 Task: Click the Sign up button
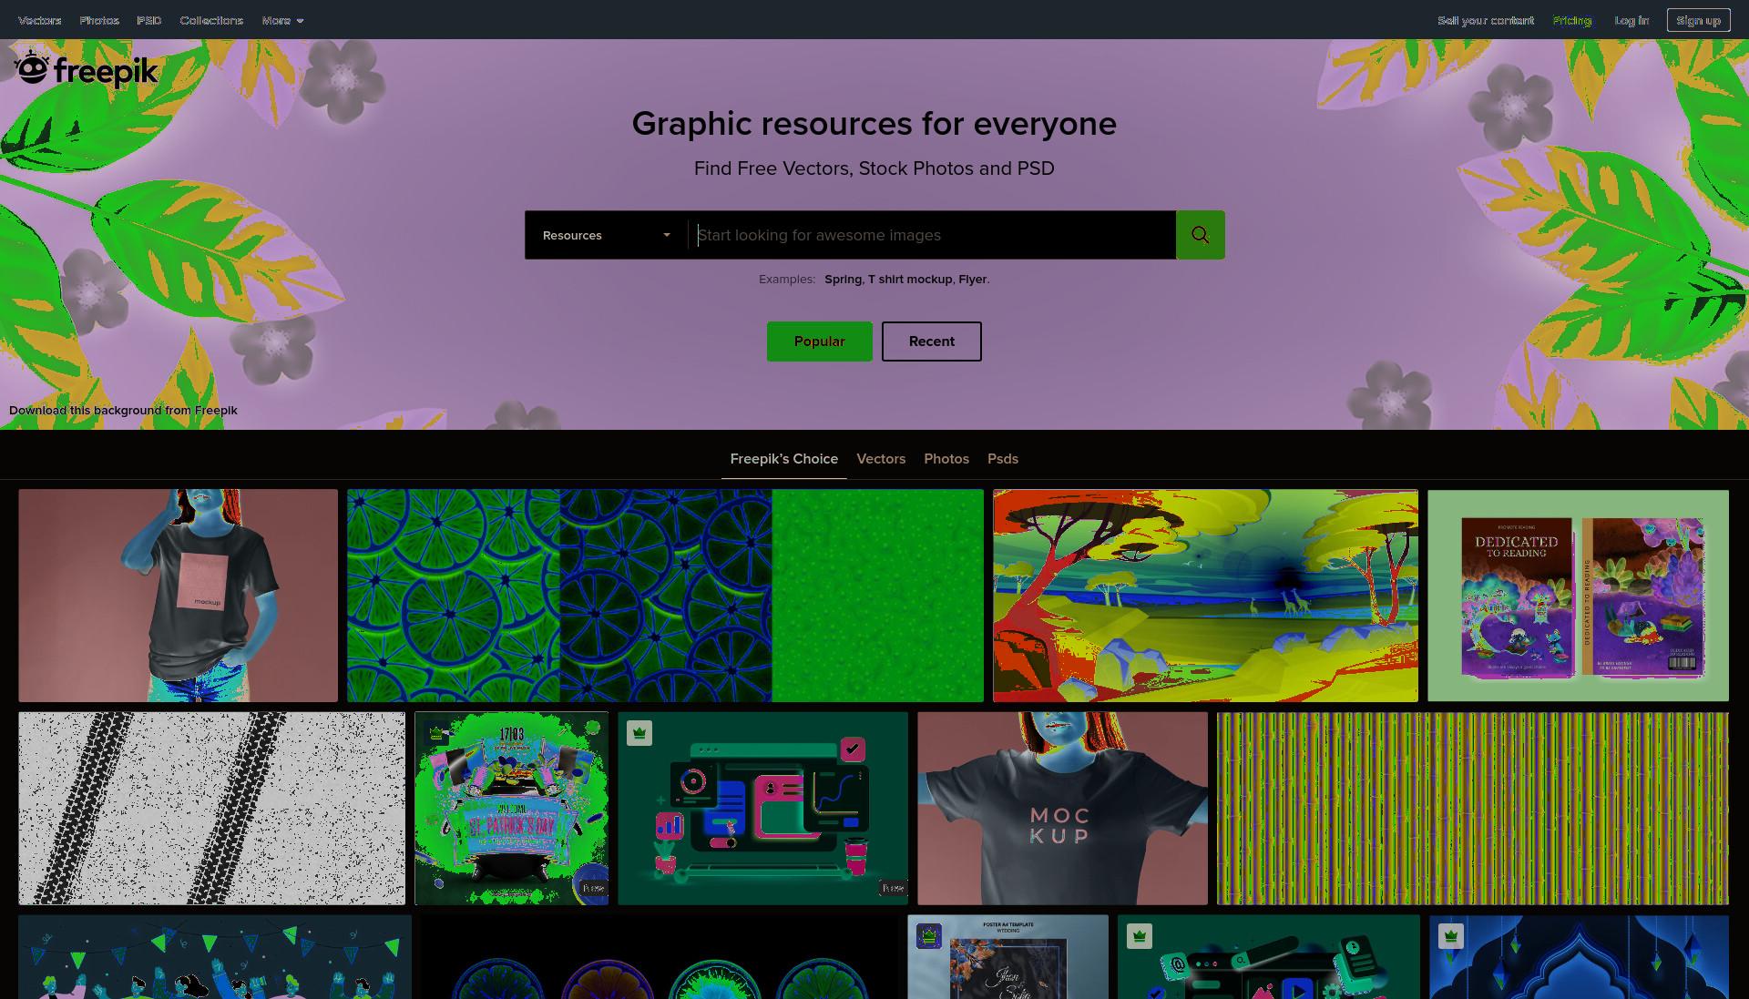click(1699, 20)
